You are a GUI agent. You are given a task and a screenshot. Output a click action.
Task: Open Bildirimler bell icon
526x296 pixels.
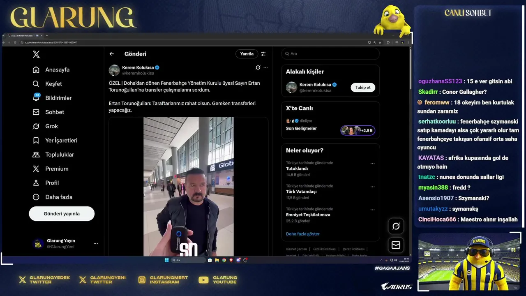point(36,98)
